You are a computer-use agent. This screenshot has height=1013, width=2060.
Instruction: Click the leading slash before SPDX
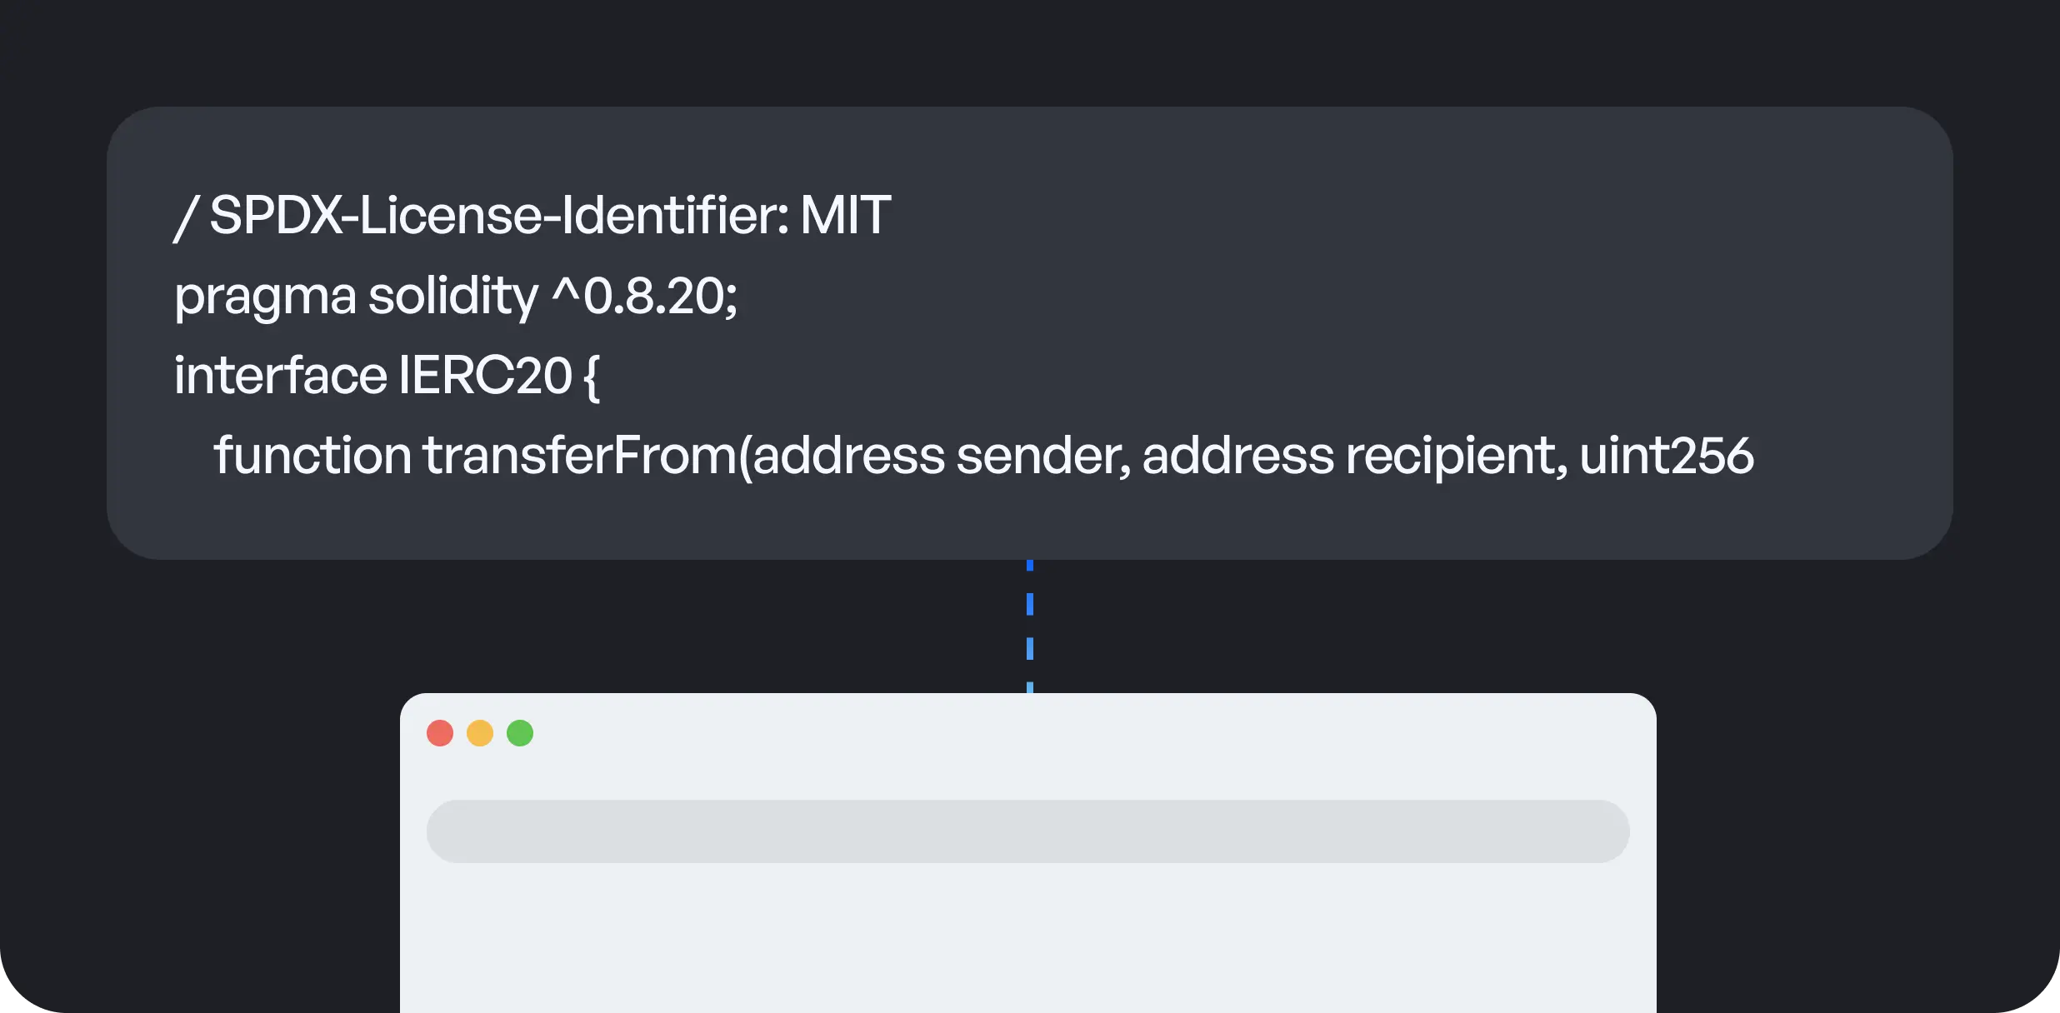tap(185, 217)
